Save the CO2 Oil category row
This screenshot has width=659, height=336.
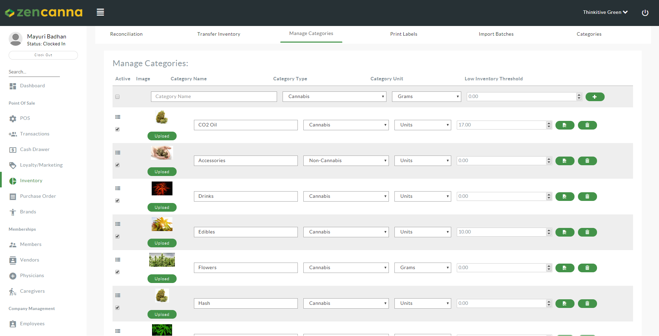click(565, 125)
